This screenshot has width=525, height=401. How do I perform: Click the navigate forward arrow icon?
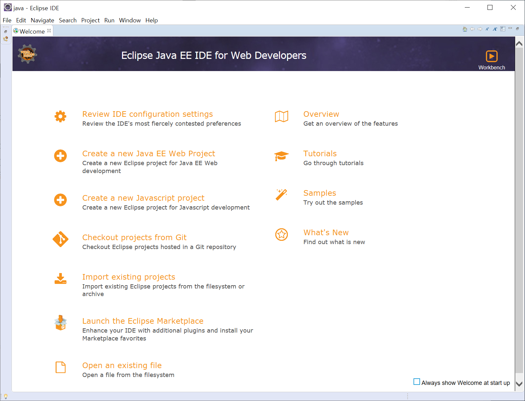(480, 29)
